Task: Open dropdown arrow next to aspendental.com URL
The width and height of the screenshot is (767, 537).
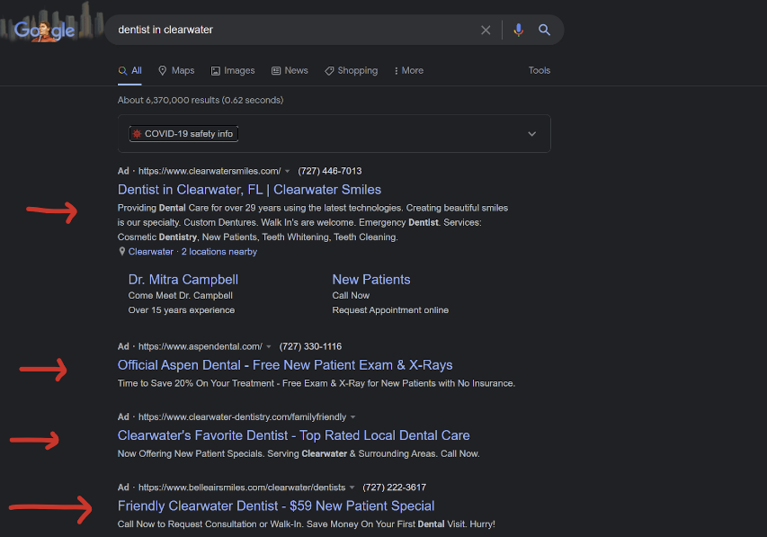Action: [269, 346]
